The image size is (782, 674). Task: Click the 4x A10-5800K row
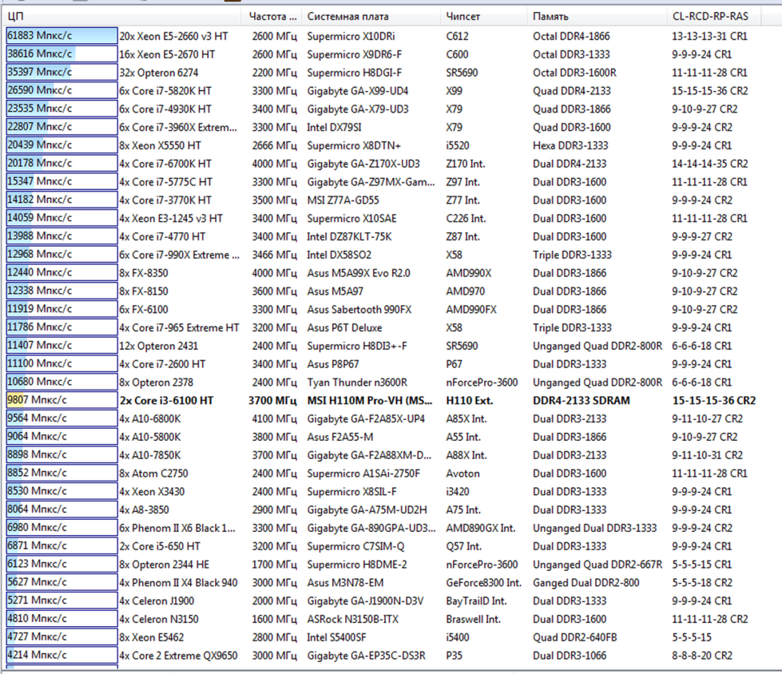[149, 437]
